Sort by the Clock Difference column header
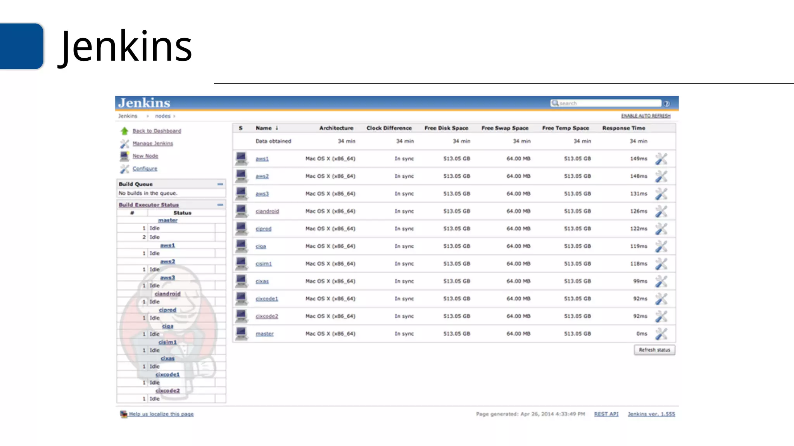The height and width of the screenshot is (446, 794). (389, 128)
